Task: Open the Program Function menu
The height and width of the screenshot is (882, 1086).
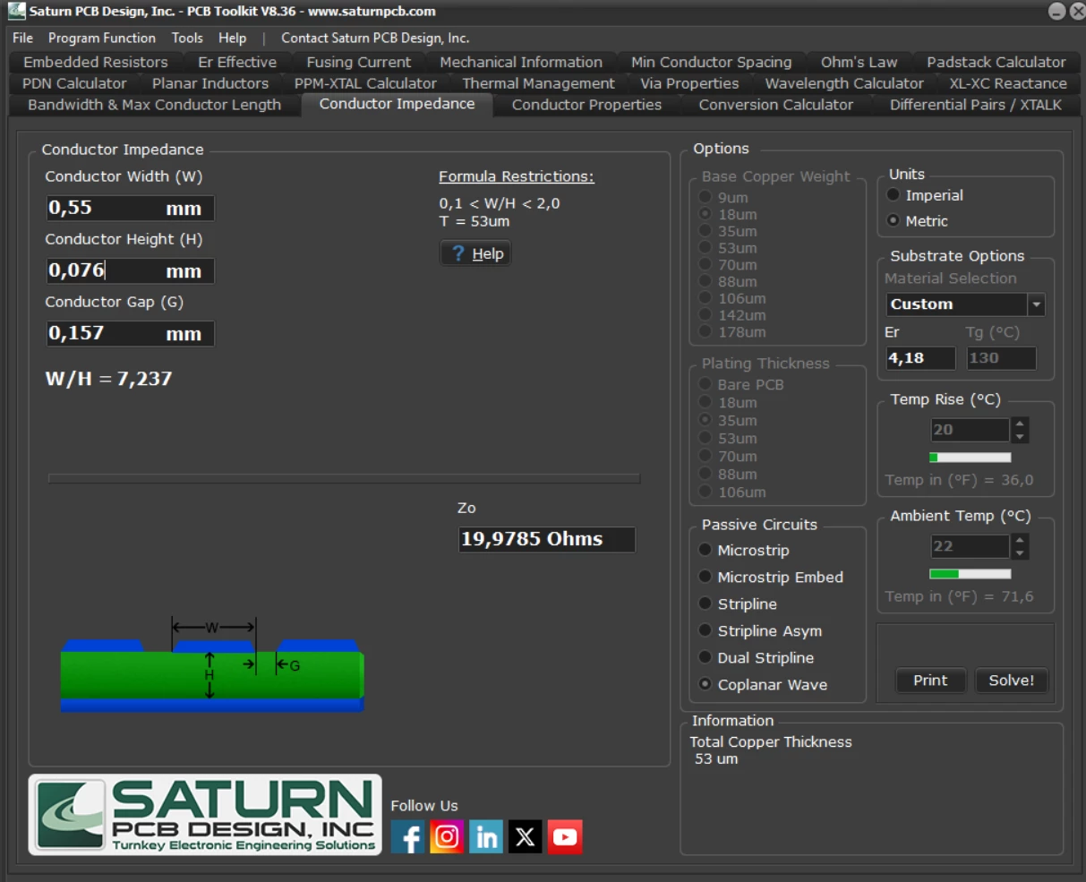Action: click(x=102, y=38)
